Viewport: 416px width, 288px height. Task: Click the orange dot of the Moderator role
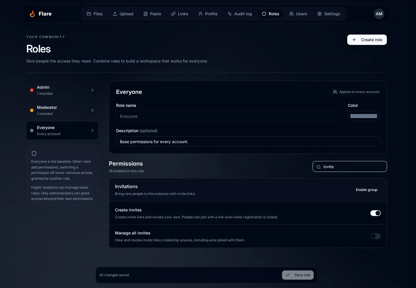(x=32, y=110)
